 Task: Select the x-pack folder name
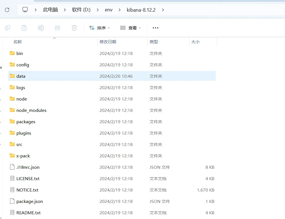[23, 156]
